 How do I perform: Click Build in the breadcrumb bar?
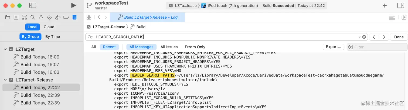click(x=141, y=27)
